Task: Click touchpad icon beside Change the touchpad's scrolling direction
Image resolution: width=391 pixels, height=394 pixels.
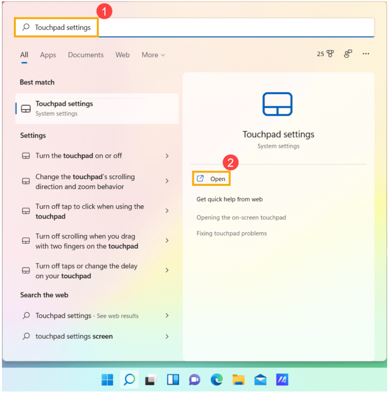Action: [x=26, y=181]
